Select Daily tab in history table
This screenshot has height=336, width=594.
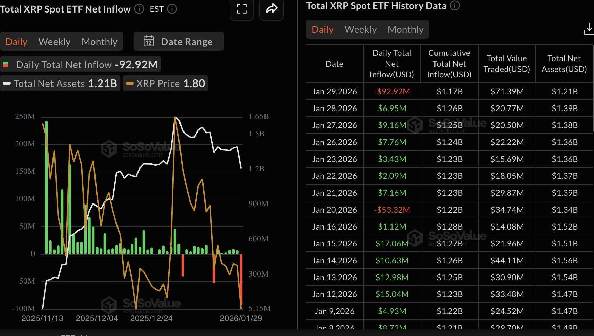322,29
